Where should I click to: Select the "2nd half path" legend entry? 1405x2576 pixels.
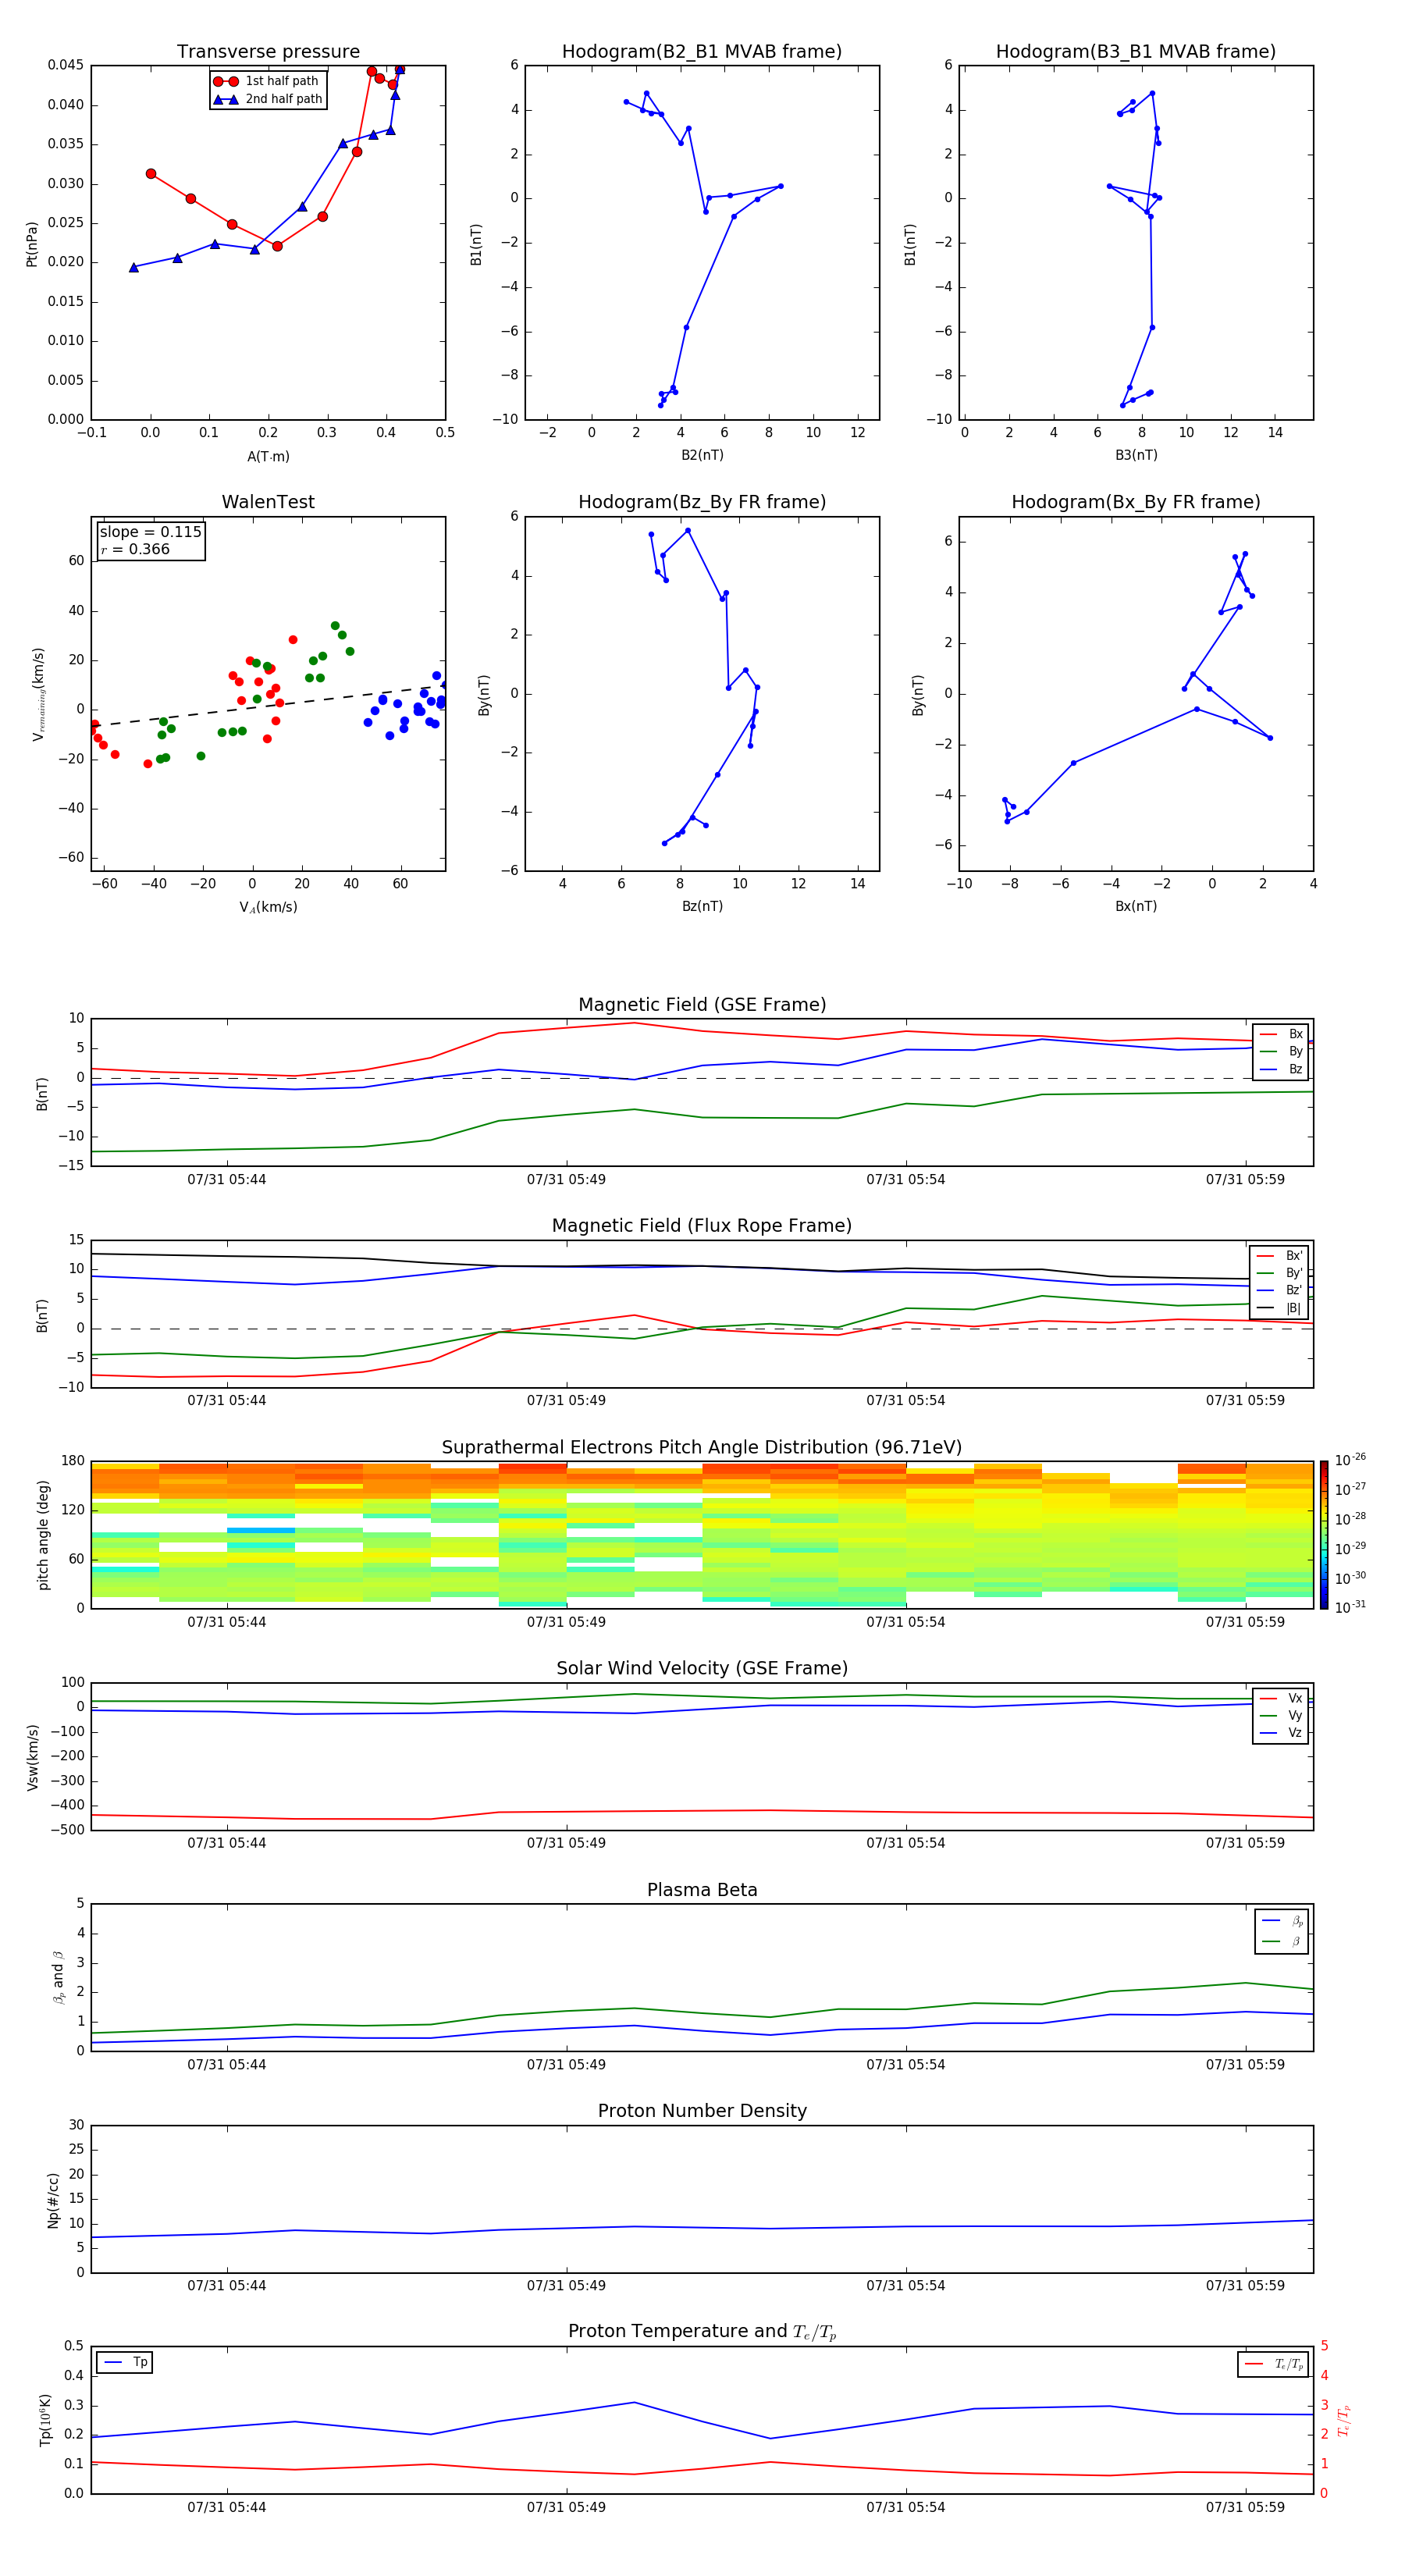pos(267,99)
